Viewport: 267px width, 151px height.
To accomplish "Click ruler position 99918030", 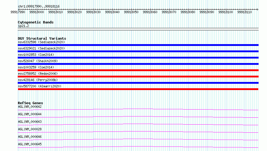I will (x=93, y=12).
